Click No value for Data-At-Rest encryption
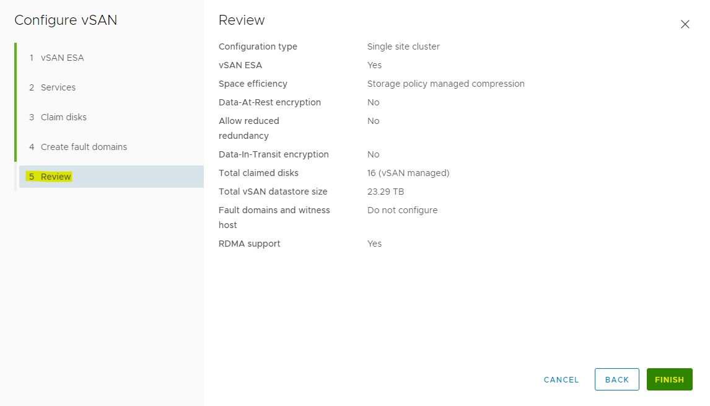 (373, 102)
